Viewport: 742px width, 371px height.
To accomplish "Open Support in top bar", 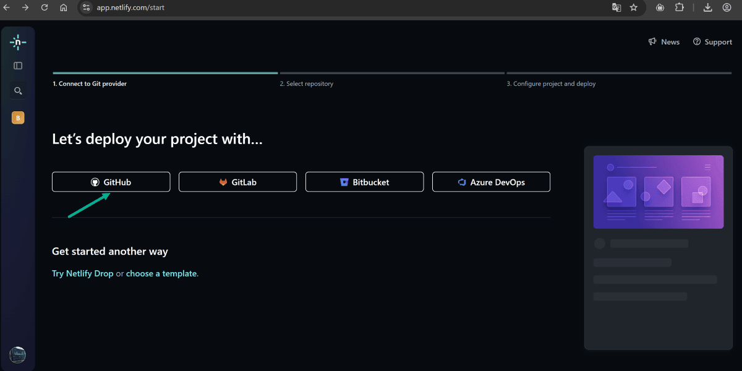I will [x=712, y=42].
